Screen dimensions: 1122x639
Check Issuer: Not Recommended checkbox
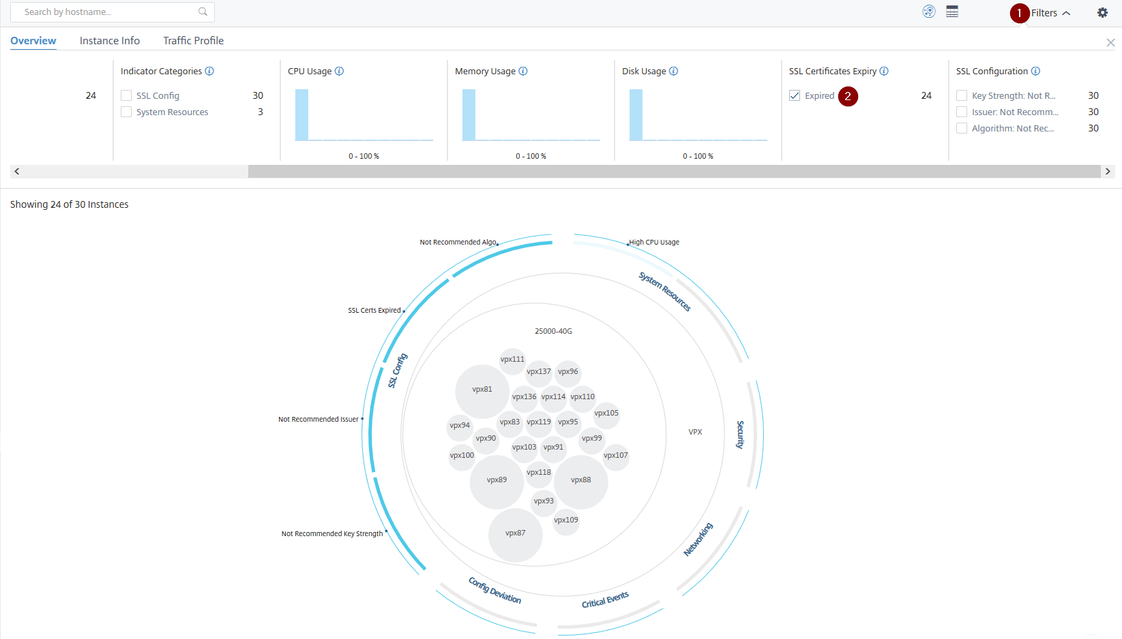(x=962, y=112)
